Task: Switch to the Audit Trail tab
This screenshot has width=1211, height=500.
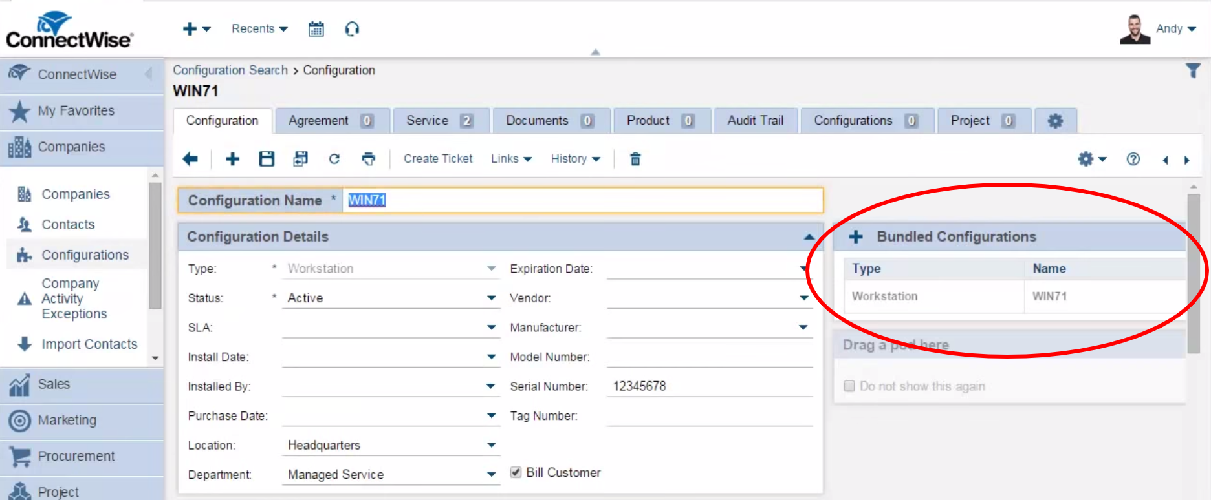Action: (756, 121)
